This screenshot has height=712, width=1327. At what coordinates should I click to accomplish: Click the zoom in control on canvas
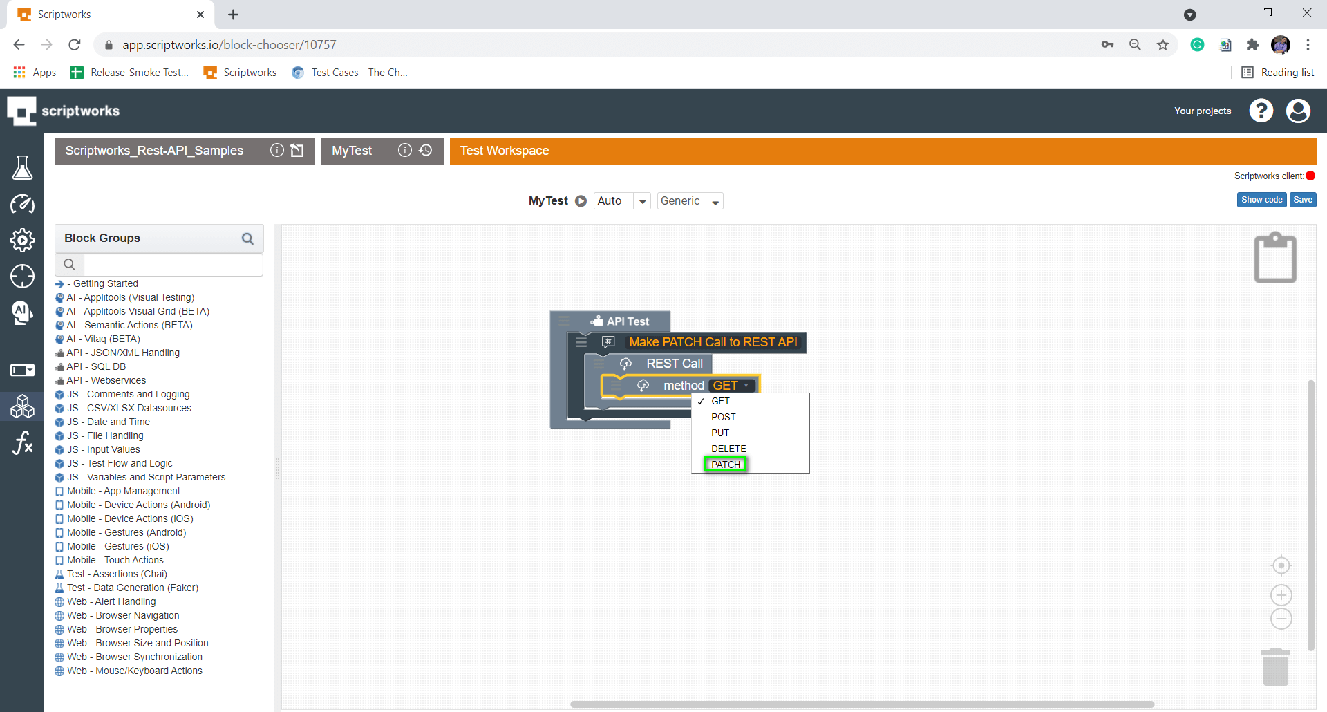[1281, 595]
